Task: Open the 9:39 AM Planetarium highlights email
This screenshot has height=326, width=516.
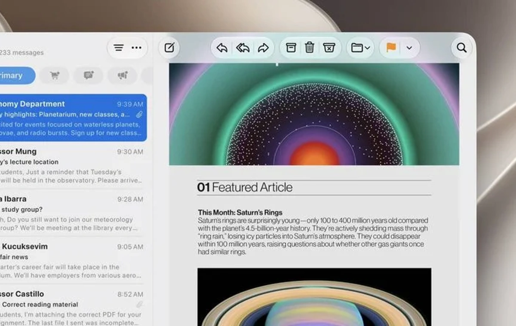Action: coord(73,118)
